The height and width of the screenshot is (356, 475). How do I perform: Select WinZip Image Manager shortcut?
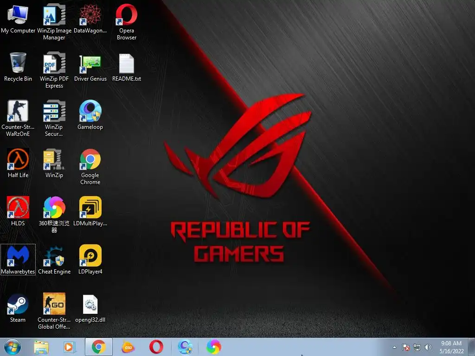(54, 22)
